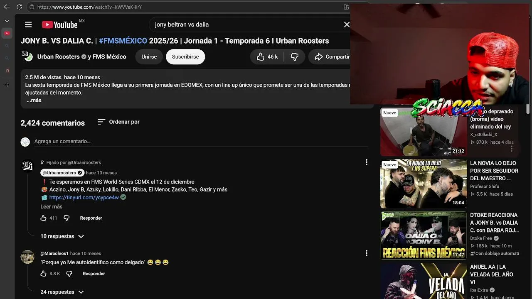
Task: Switch to the YouTube tab in the sidebar
Action: [7, 33]
